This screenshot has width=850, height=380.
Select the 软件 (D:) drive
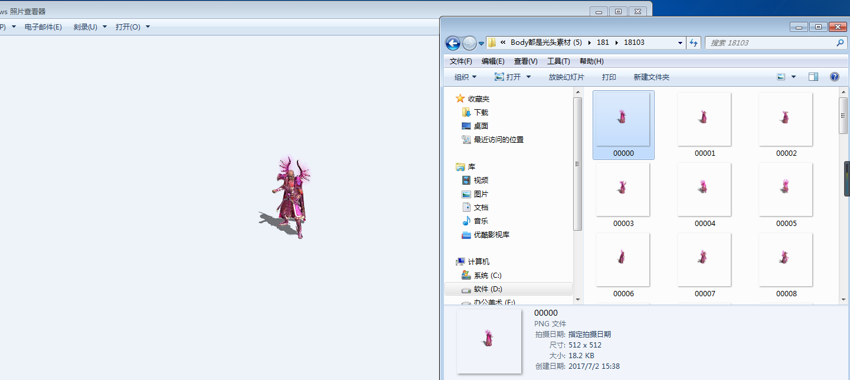pyautogui.click(x=482, y=289)
